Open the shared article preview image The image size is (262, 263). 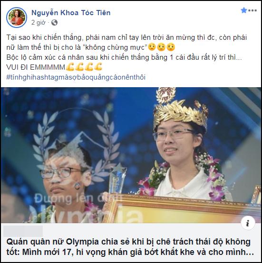click(x=131, y=155)
